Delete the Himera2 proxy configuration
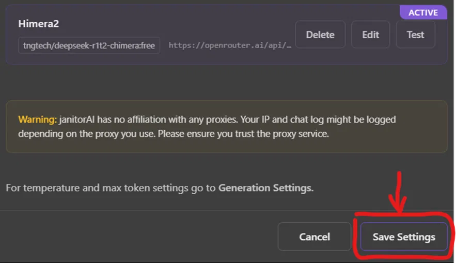The width and height of the screenshot is (456, 263). (x=320, y=35)
